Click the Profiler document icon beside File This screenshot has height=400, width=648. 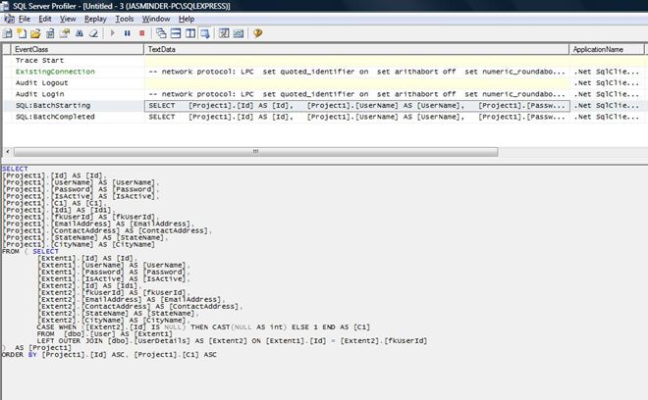tap(9, 19)
